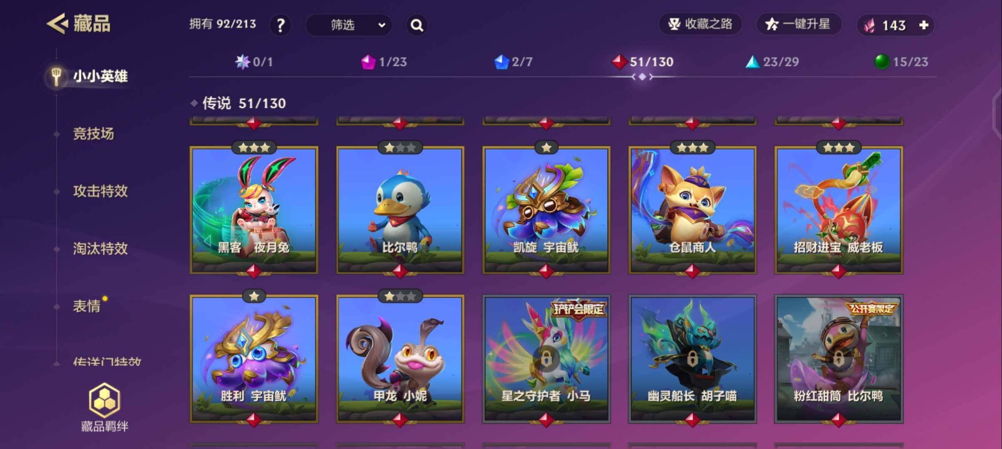Select the blue triangle rarity 23/29
The width and height of the screenshot is (1002, 449).
click(772, 62)
